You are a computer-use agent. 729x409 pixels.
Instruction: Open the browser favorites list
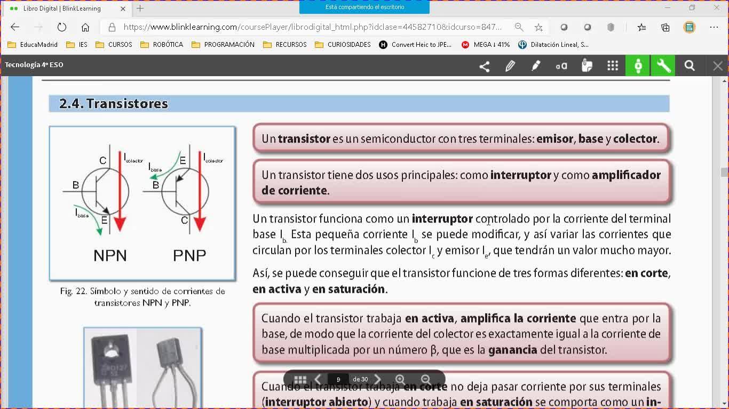[641, 27]
